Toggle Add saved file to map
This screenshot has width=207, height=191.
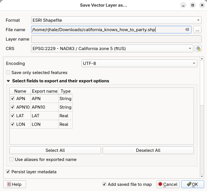tap(105, 184)
